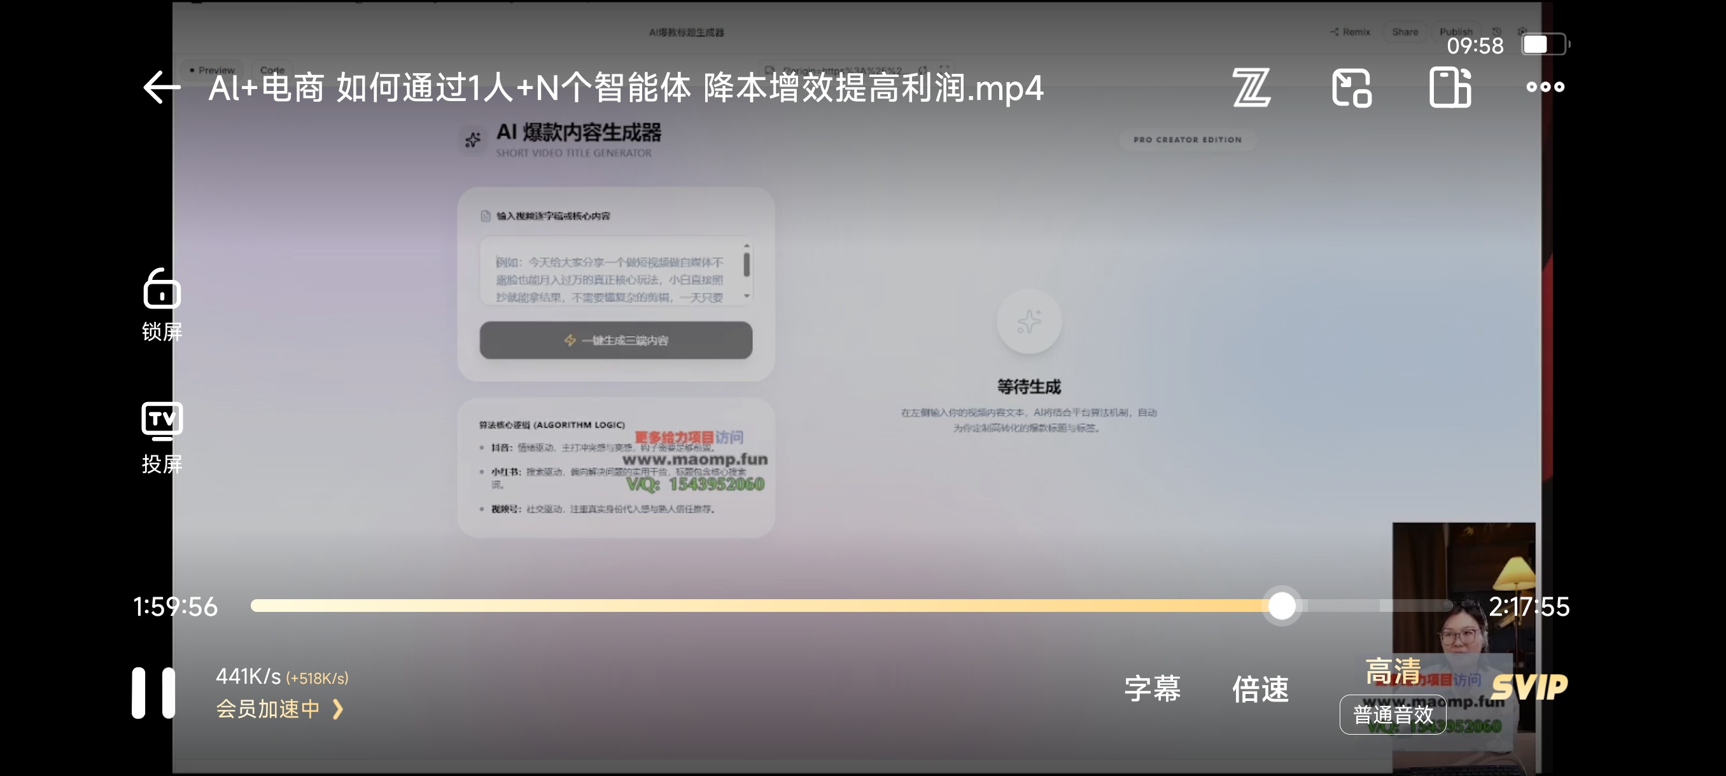Click the playback progress slider knob
The image size is (1726, 776).
[1282, 606]
